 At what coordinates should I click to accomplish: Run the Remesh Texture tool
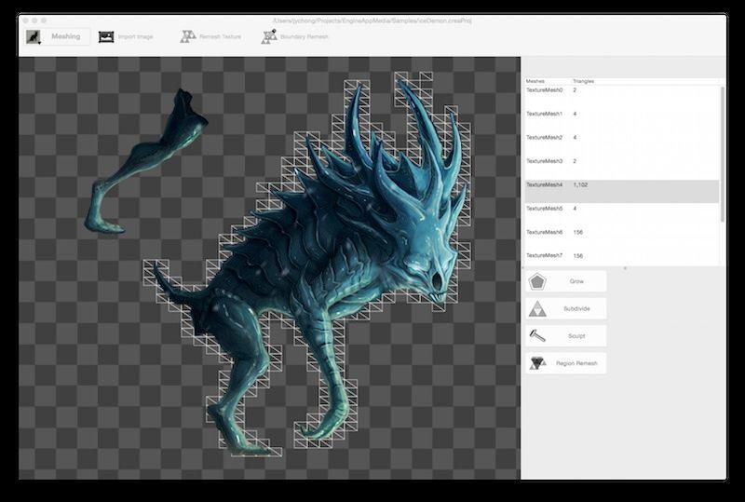click(x=210, y=36)
